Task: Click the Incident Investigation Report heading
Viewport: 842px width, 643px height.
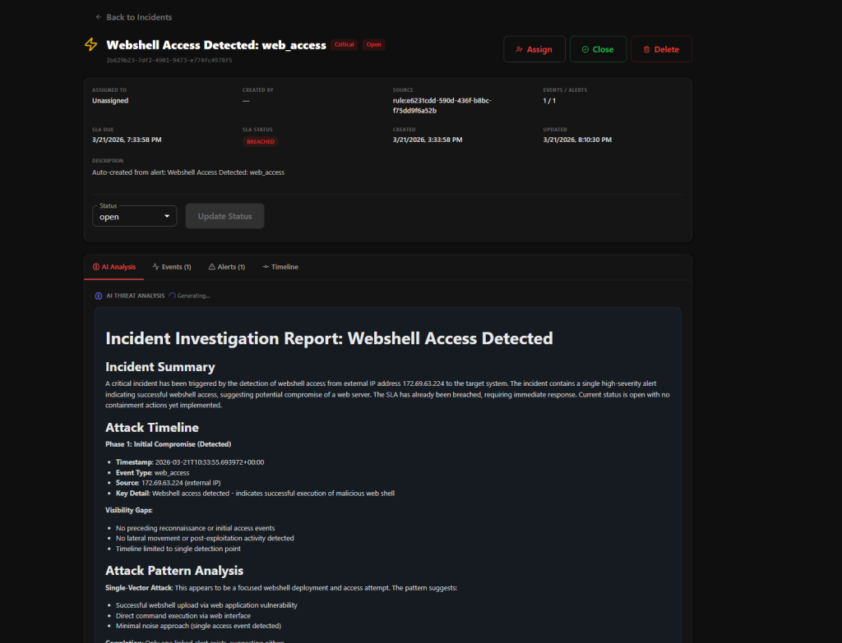Action: 329,338
